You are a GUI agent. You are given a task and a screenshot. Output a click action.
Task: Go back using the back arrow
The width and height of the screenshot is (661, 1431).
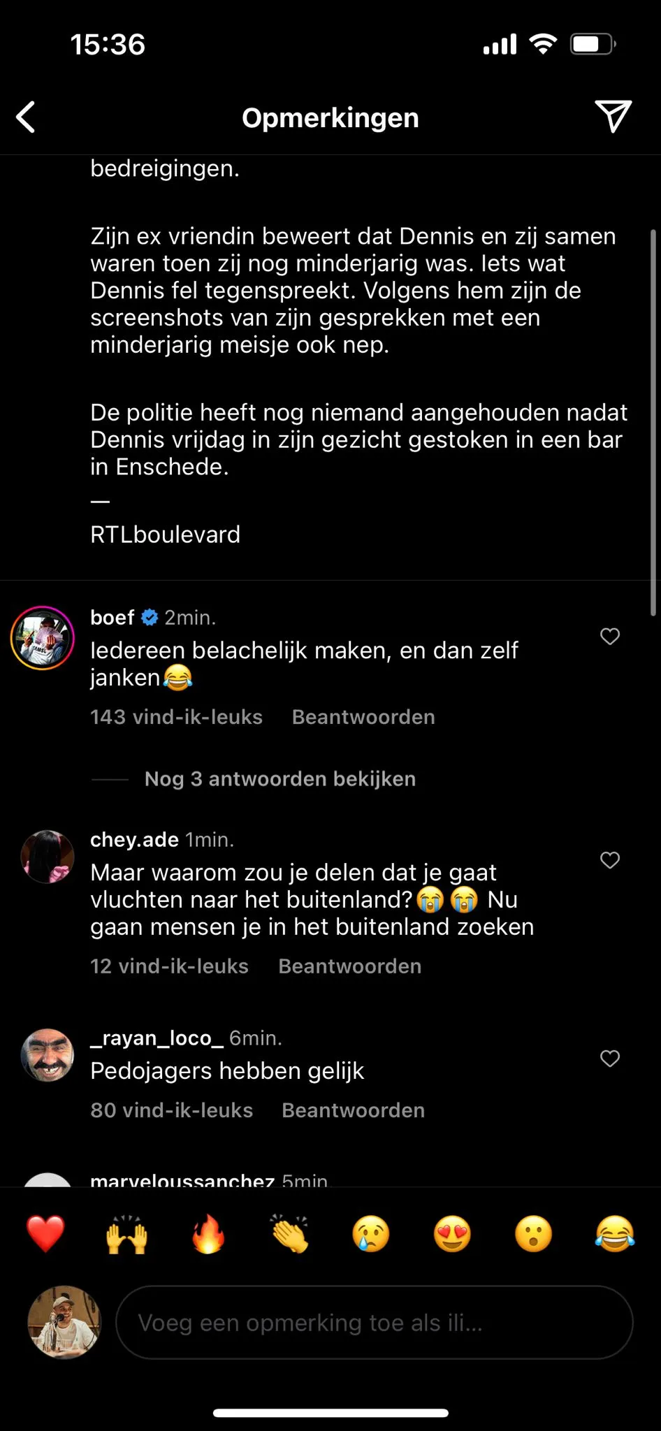26,117
